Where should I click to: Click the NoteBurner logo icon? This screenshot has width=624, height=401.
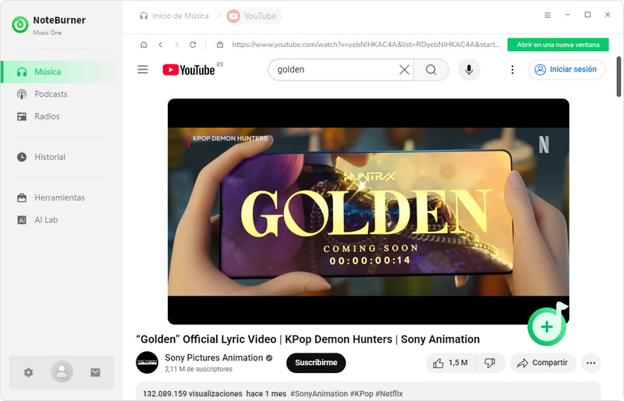coord(20,25)
